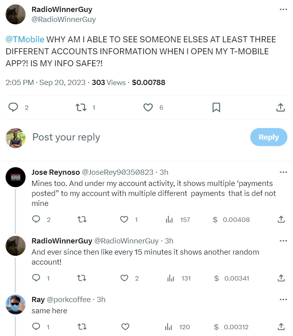Open Jose Reynoso's profile avatar
This screenshot has width=293, height=336.
point(16,177)
